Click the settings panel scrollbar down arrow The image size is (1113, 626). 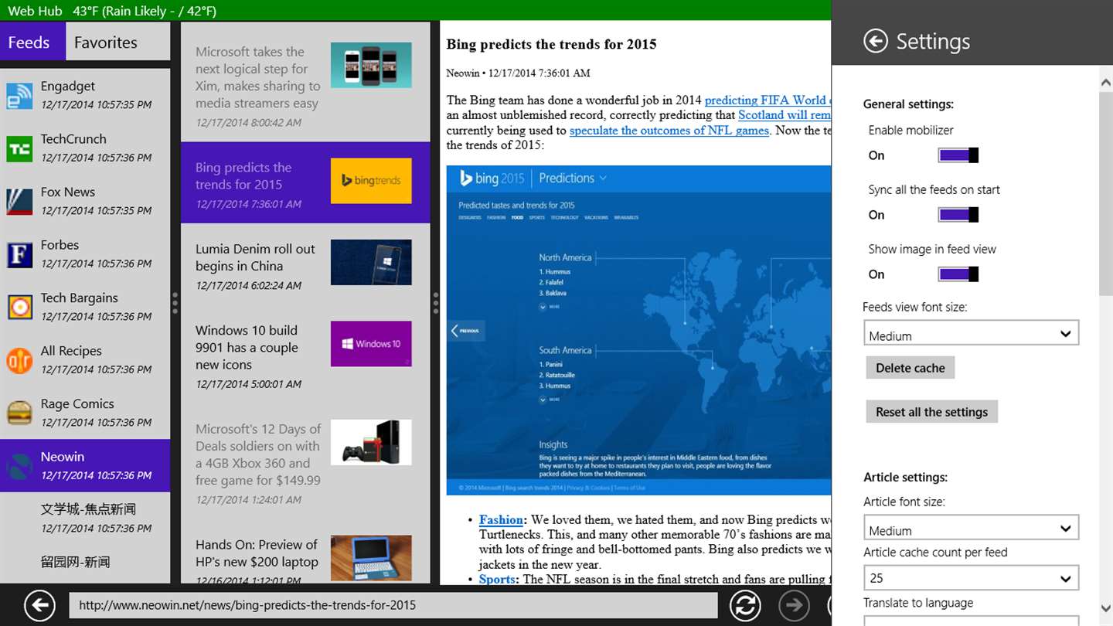1105,608
